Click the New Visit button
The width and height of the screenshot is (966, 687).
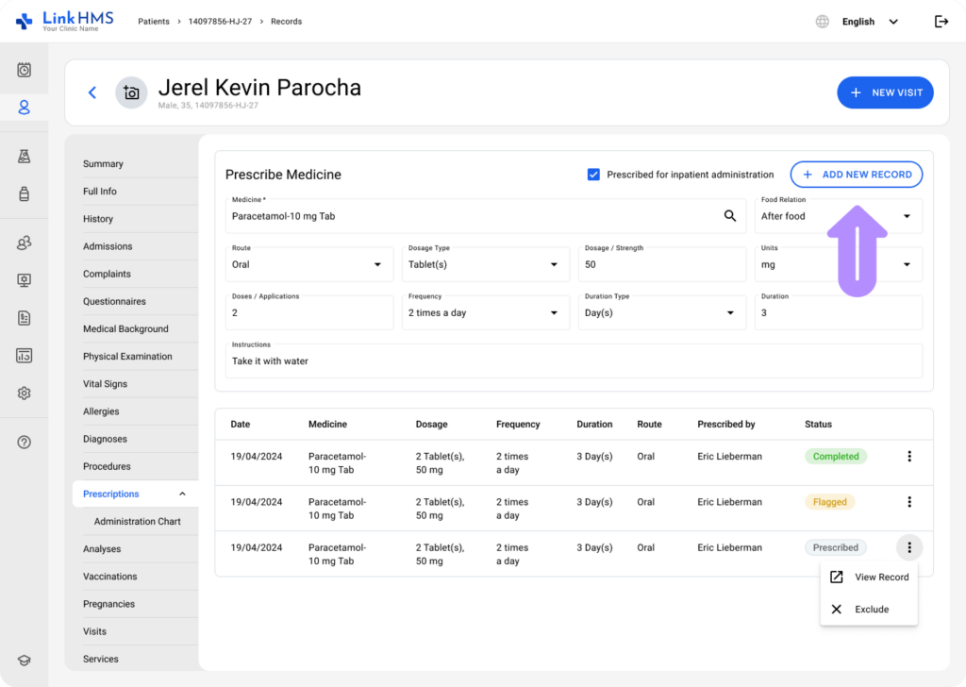coord(885,92)
